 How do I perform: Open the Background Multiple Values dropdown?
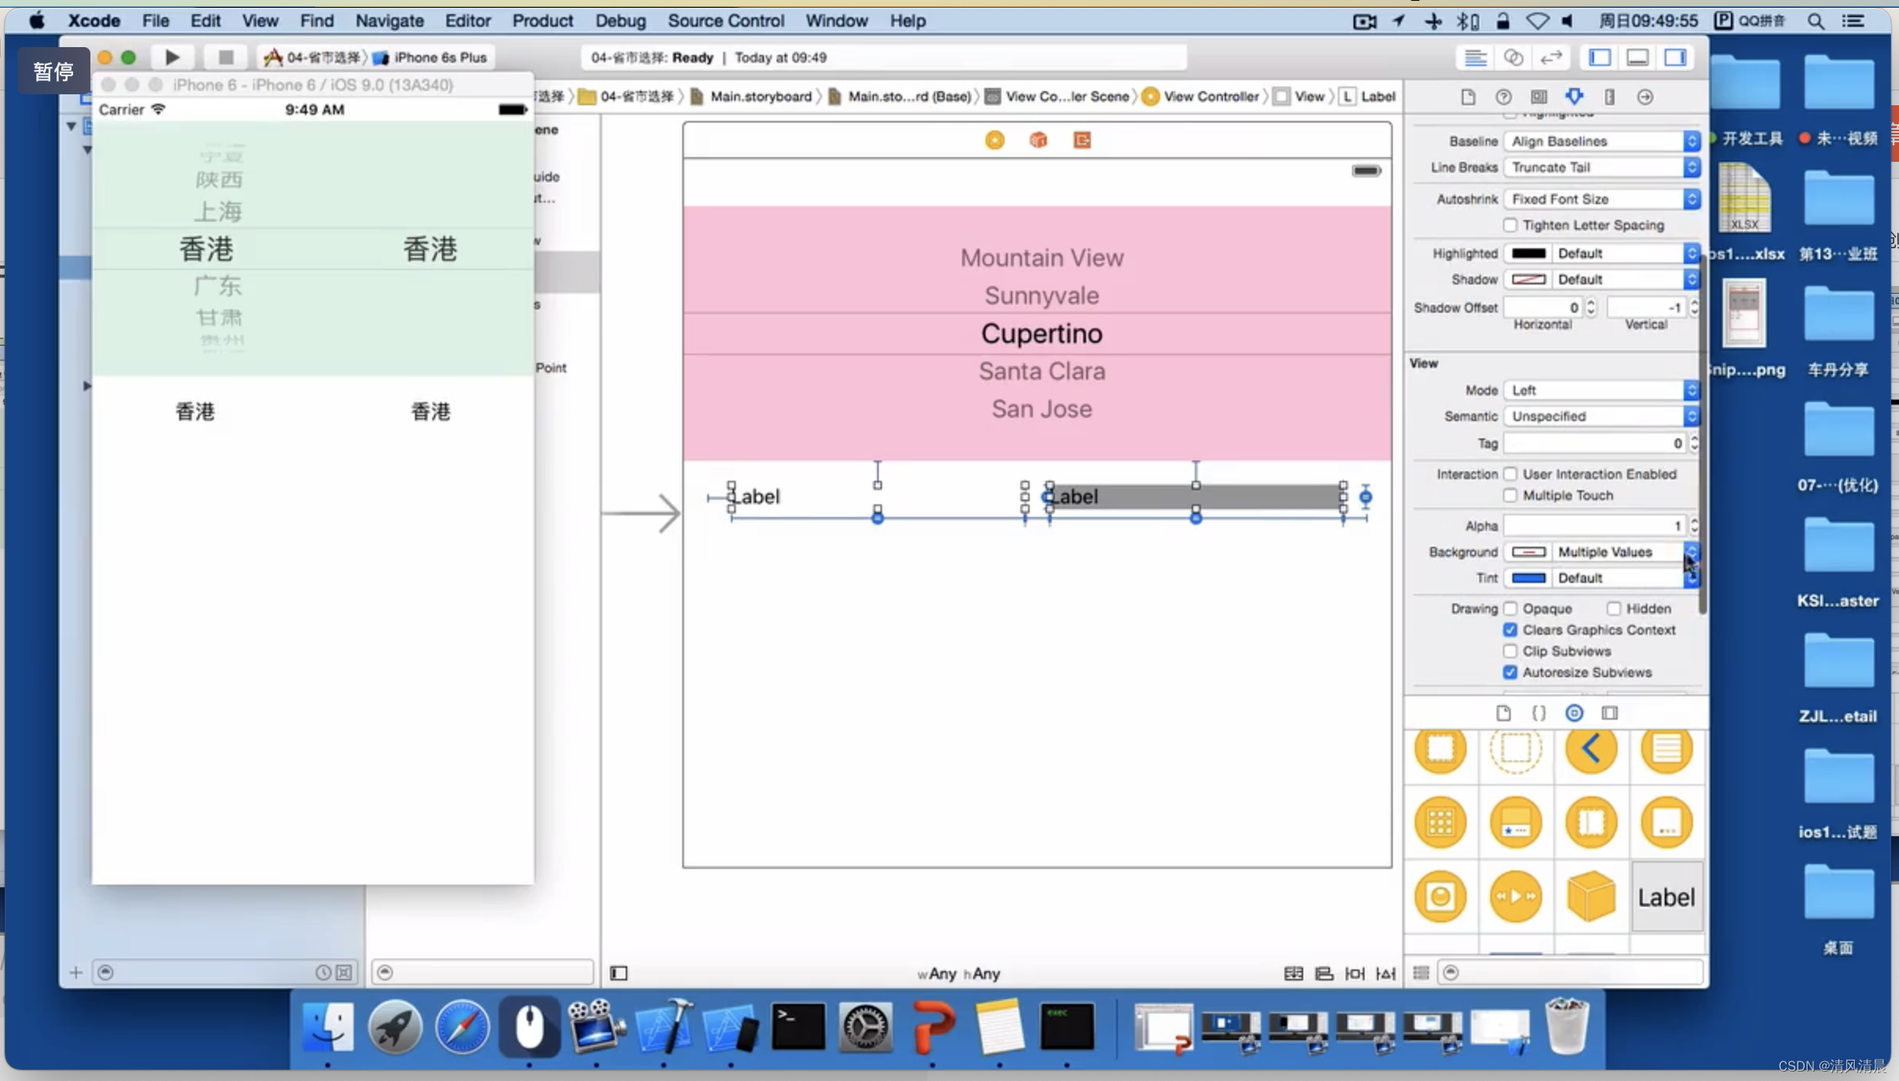pyautogui.click(x=1625, y=552)
